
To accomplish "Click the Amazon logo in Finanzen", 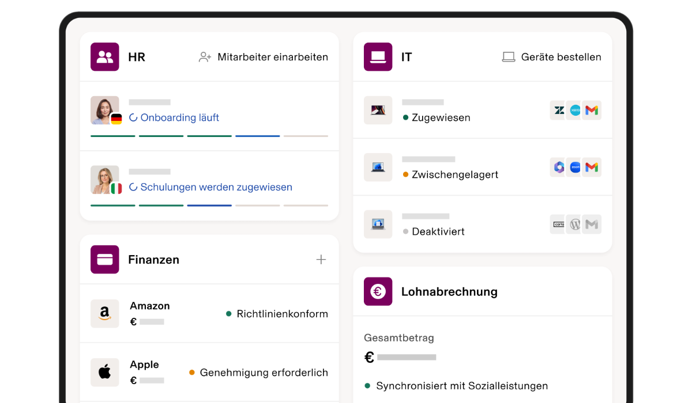I will click(x=104, y=313).
